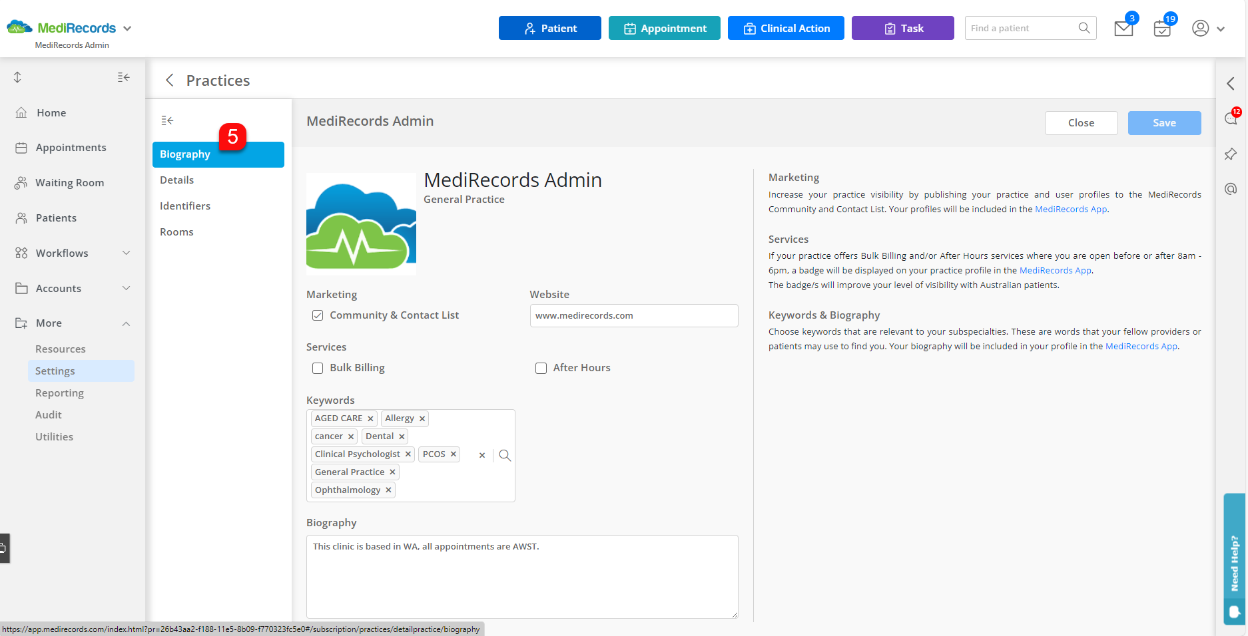Click the Patient button
The width and height of the screenshot is (1248, 636).
(x=550, y=28)
